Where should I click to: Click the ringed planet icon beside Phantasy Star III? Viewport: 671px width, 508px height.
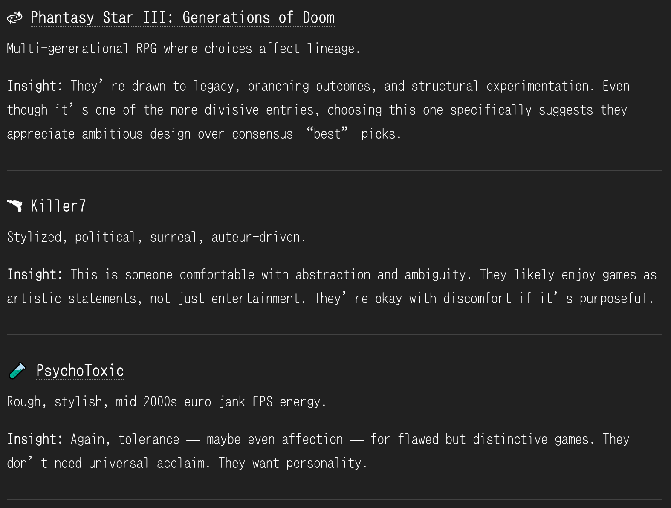[x=15, y=18]
